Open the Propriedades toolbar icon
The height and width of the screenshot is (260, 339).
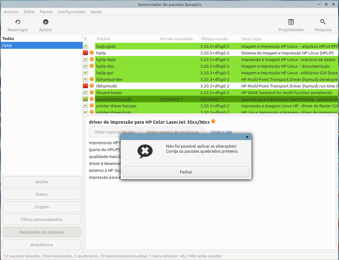pos(291,22)
